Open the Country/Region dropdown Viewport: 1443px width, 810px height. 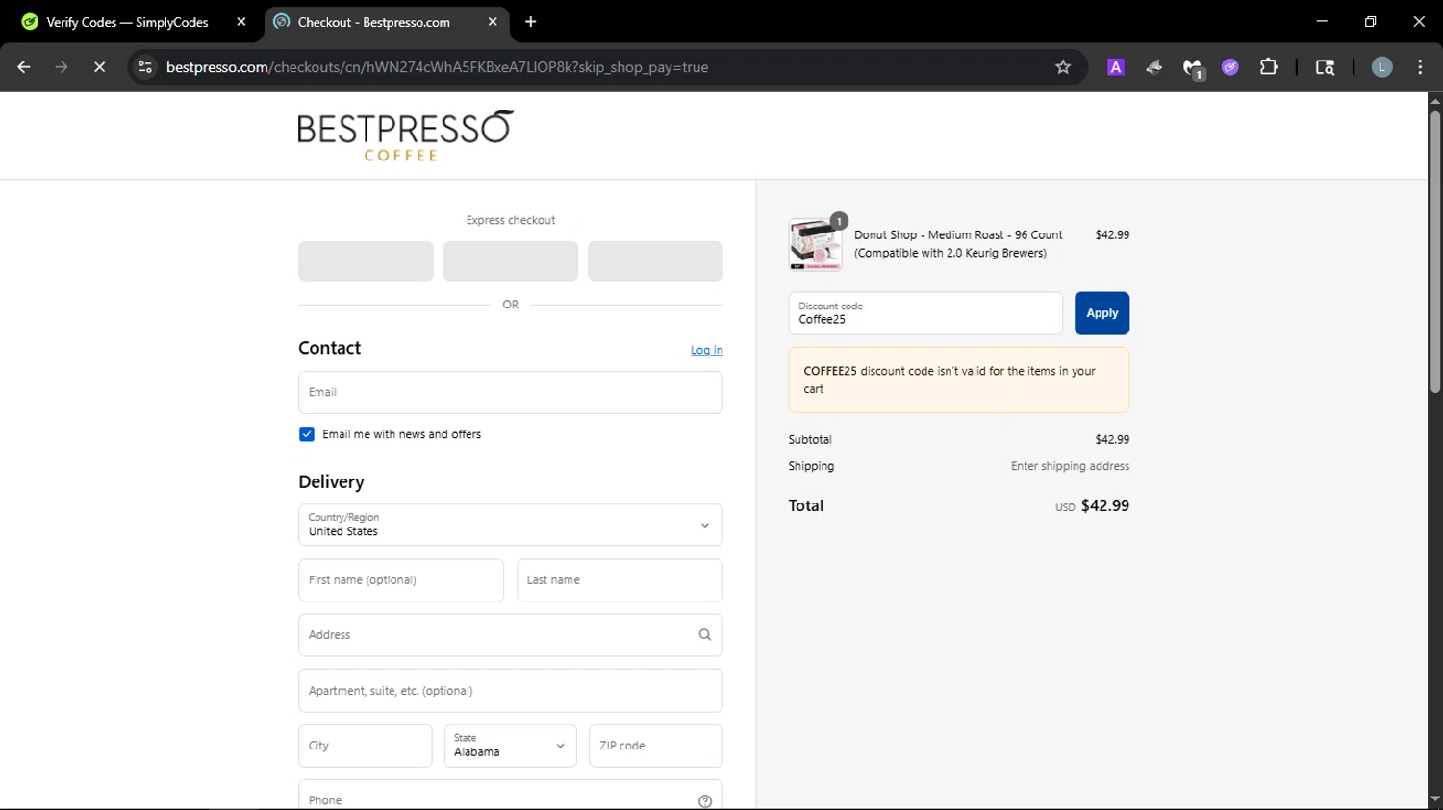coord(510,525)
